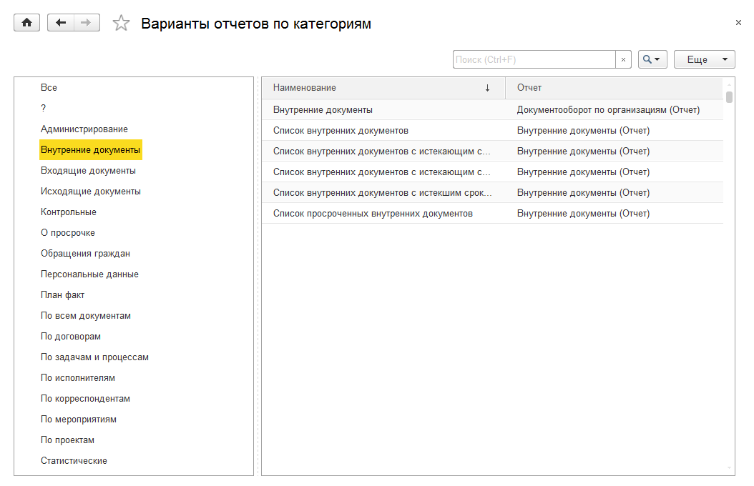This screenshot has width=754, height=486.
Task: Sort by the Наименование column header
Action: coord(383,88)
